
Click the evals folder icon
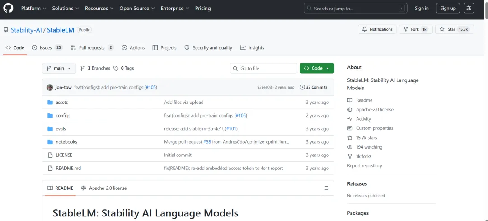pyautogui.click(x=50, y=128)
